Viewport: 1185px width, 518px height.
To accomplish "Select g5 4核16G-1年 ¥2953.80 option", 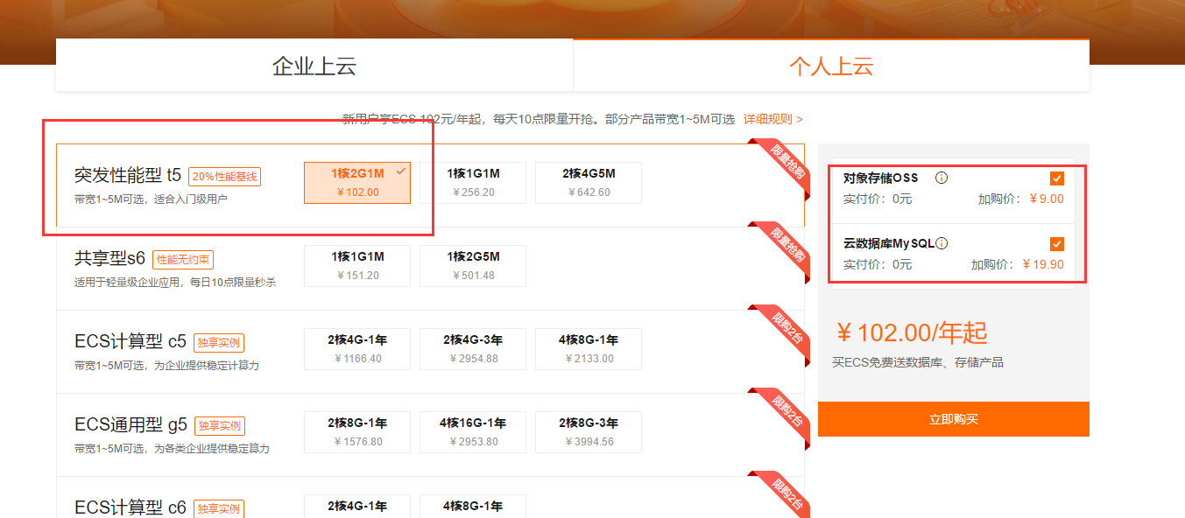I will coord(473,432).
